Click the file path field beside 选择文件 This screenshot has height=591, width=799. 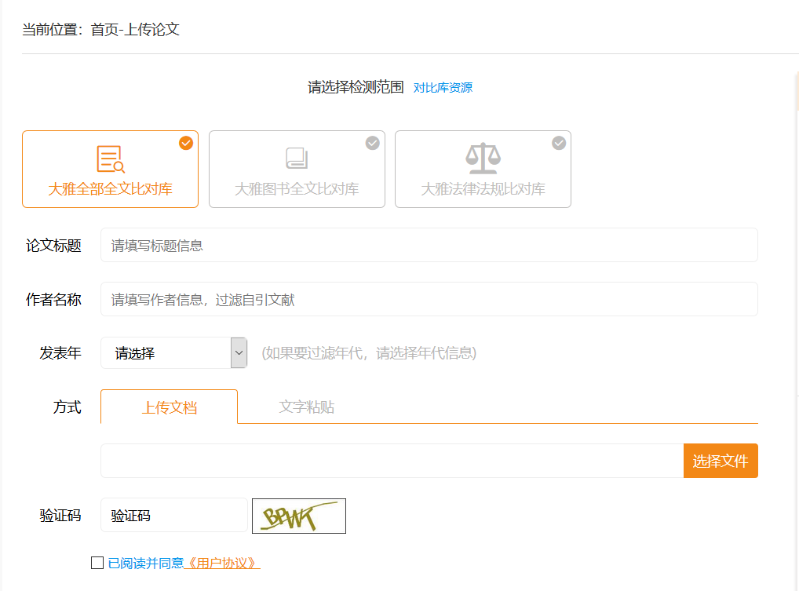[x=392, y=461]
